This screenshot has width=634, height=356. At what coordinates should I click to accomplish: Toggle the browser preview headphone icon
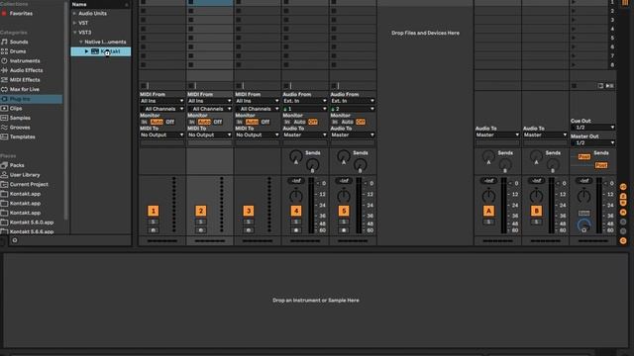coord(15,240)
